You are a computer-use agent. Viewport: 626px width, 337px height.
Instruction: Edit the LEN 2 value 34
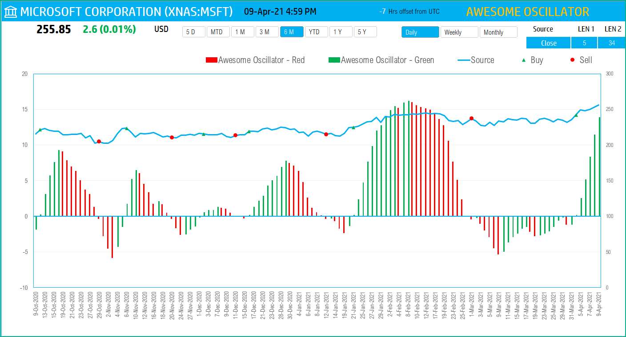(x=612, y=43)
